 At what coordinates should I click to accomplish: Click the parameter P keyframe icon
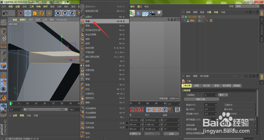pos(165,110)
